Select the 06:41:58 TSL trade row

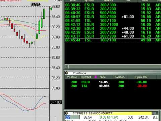pyautogui.click(x=113, y=21)
